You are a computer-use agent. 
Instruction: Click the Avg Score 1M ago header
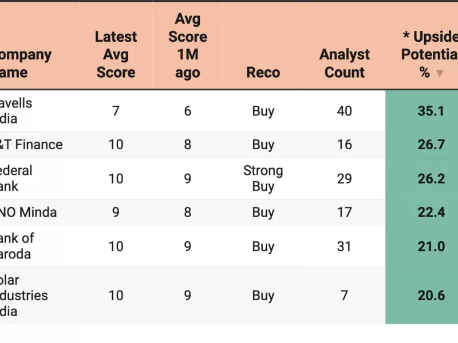188,46
